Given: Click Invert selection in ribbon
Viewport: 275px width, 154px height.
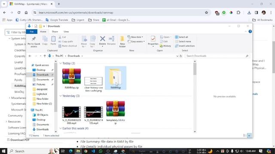Looking at the screenshot, I should tap(185, 46).
